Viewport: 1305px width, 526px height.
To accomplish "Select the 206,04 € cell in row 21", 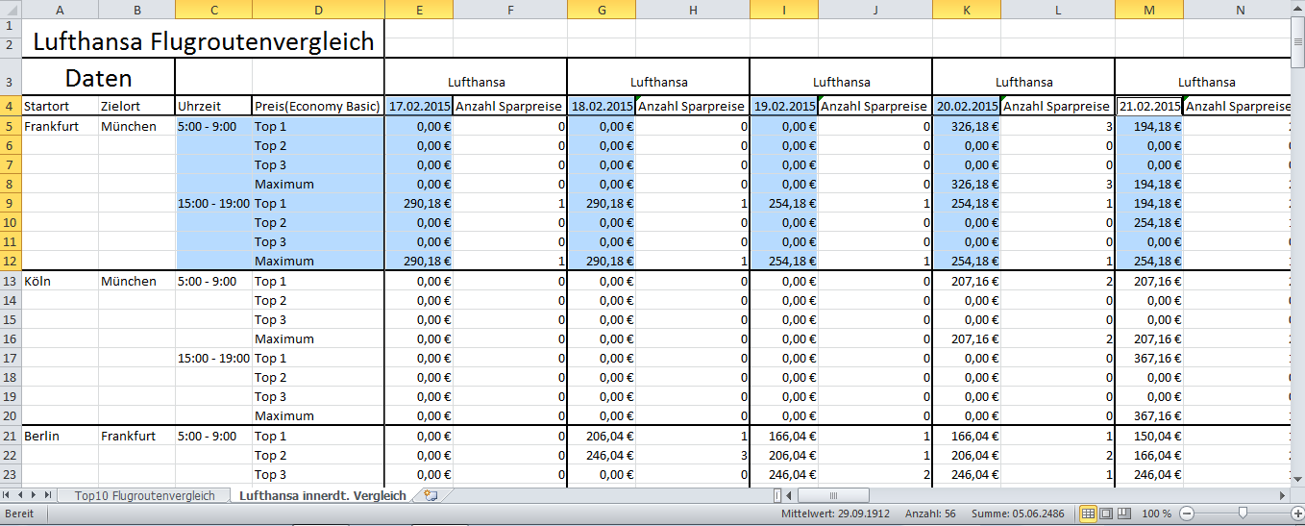I will pos(602,436).
